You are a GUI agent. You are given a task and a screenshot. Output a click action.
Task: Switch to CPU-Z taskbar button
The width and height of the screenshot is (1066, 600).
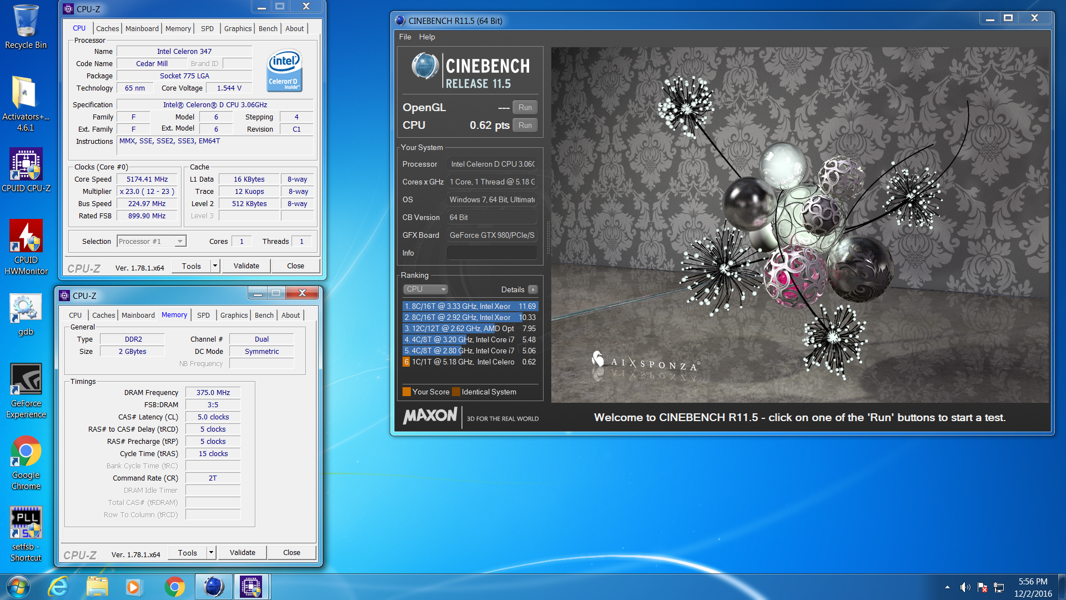(x=251, y=587)
